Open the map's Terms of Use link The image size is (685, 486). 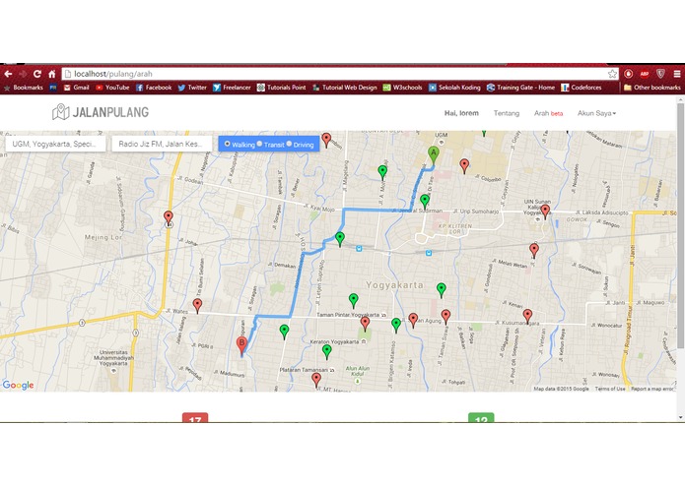tap(610, 389)
